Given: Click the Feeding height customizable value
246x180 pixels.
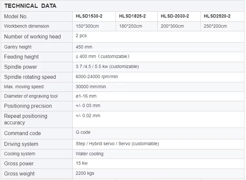Looking at the screenshot, I should [x=103, y=56].
